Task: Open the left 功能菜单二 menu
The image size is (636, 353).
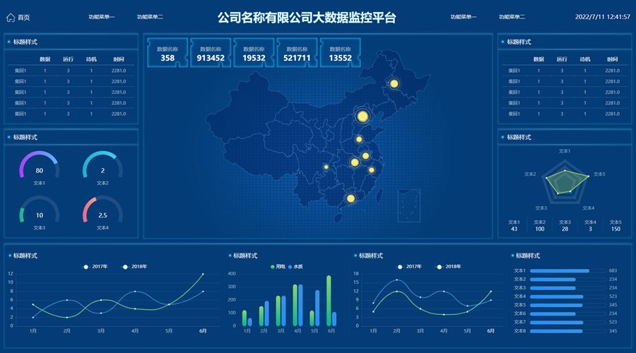Action: 150,16
